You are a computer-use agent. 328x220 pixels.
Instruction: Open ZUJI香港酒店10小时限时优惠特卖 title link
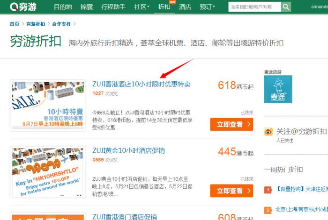[142, 84]
